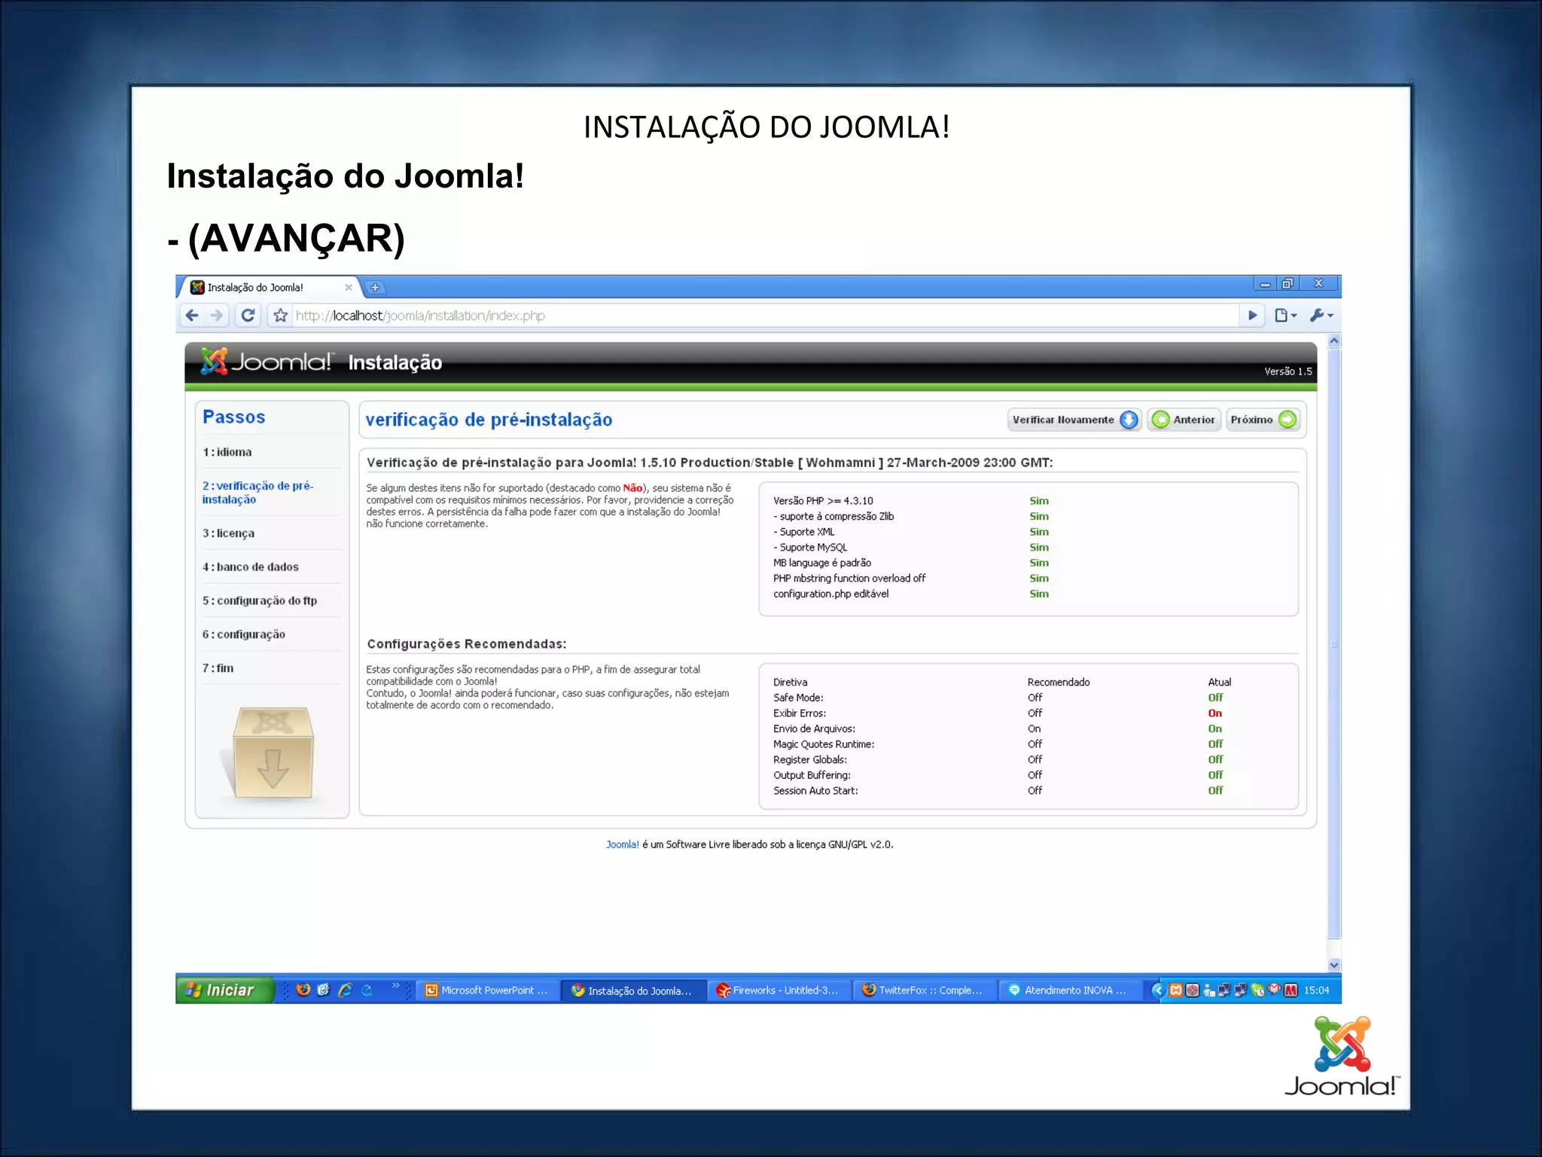
Task: Bookmark page with the star icon
Action: [280, 316]
